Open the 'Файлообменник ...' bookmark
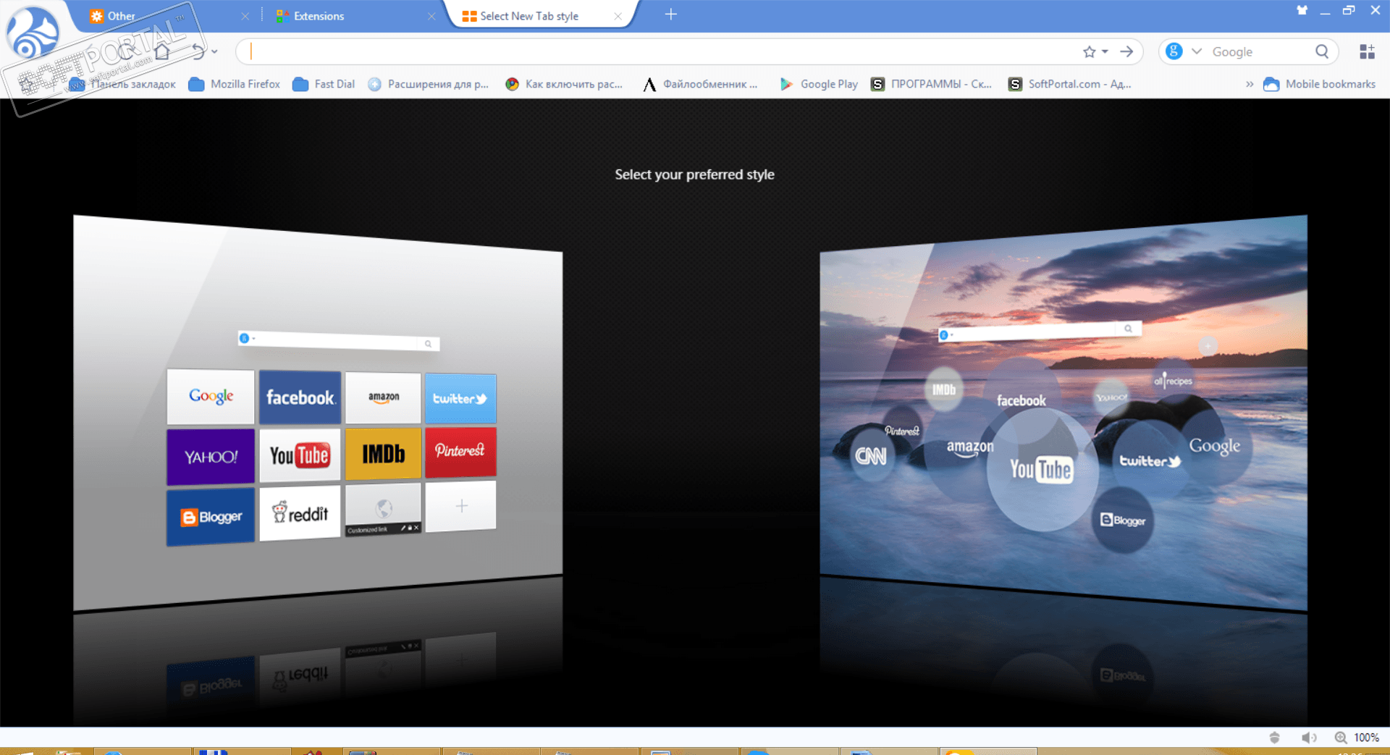The image size is (1390, 755). click(700, 84)
